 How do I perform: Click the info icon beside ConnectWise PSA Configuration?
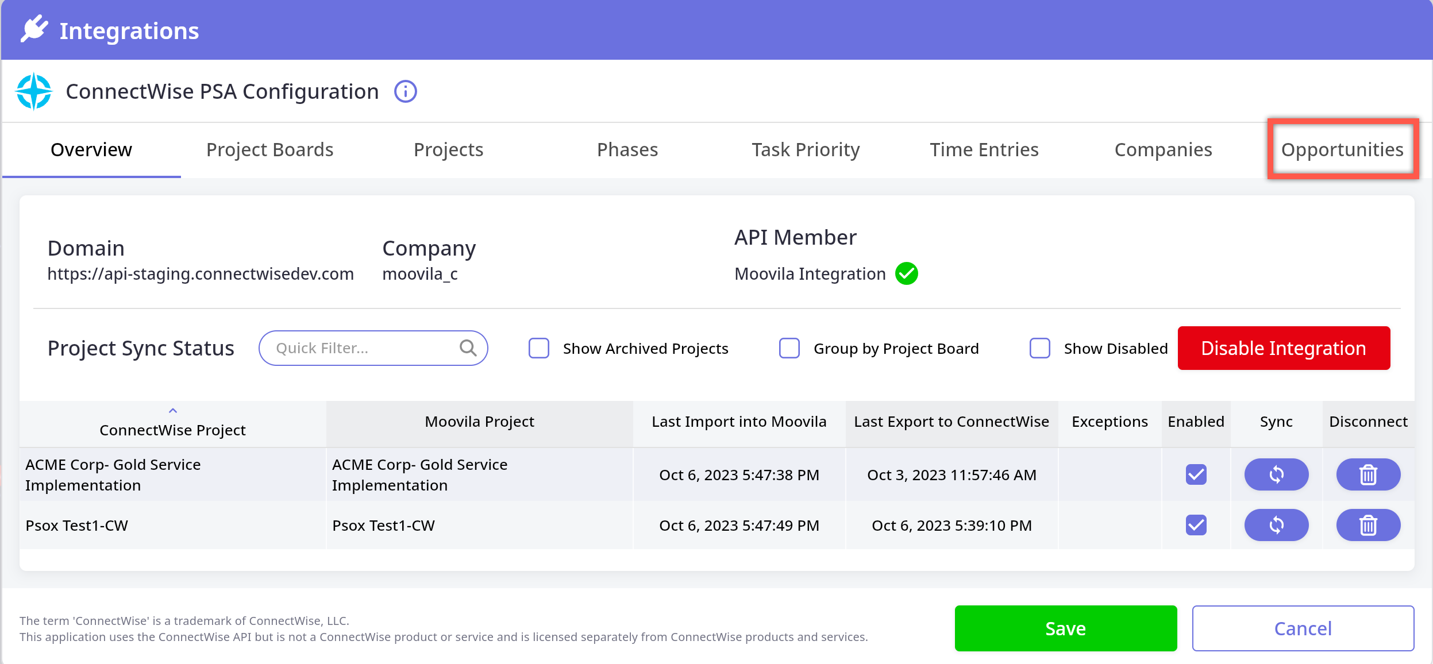pos(405,92)
